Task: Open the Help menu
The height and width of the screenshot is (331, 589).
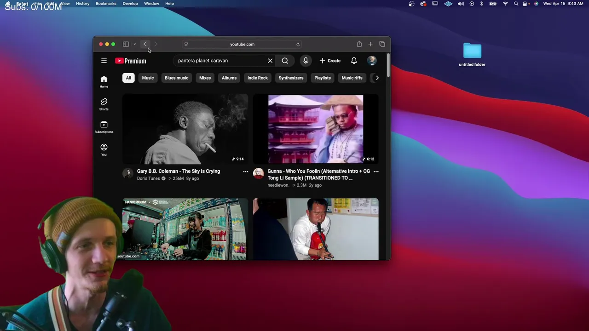Action: pyautogui.click(x=169, y=4)
